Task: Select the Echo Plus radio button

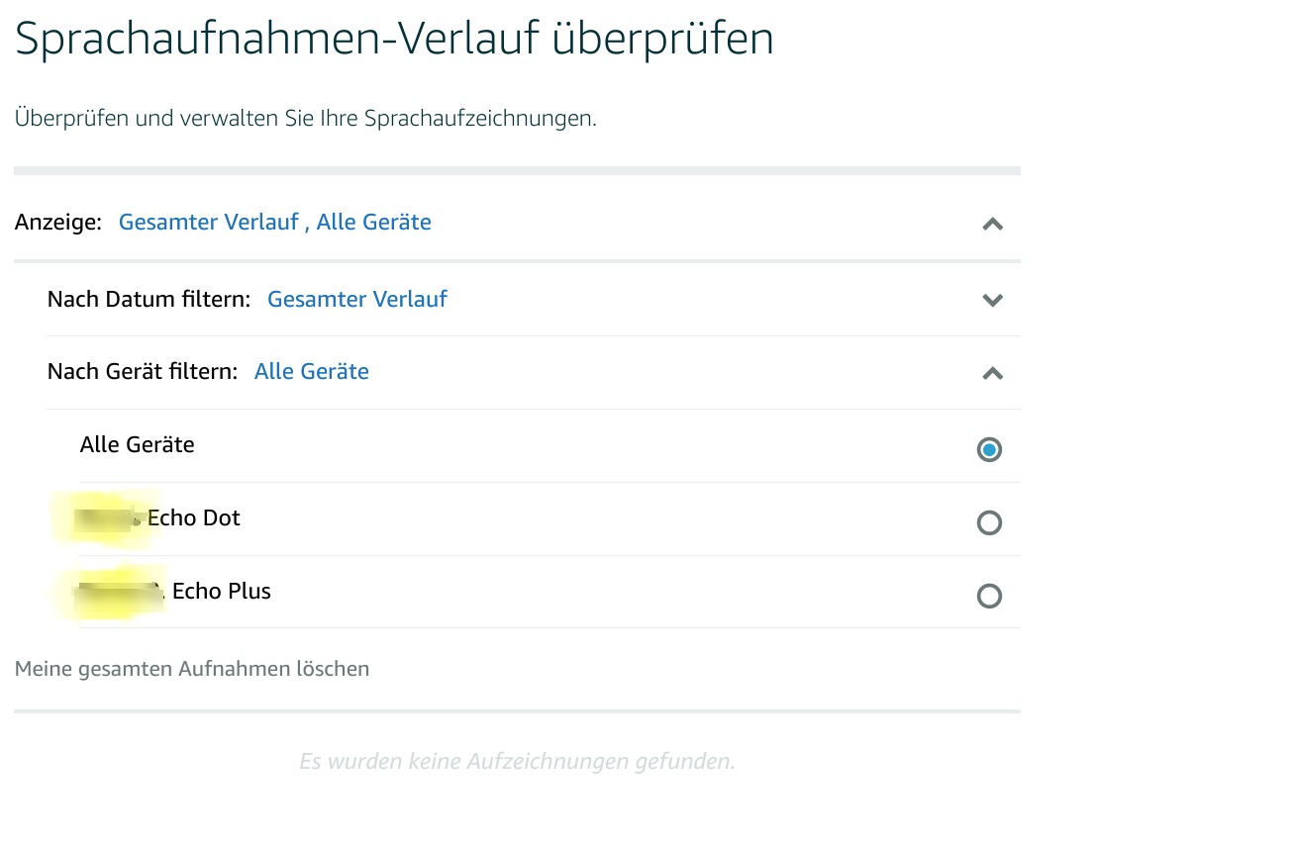Action: [x=989, y=596]
